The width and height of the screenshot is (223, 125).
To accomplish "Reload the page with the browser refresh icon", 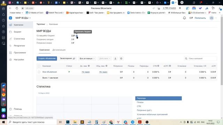I will coord(17,8).
